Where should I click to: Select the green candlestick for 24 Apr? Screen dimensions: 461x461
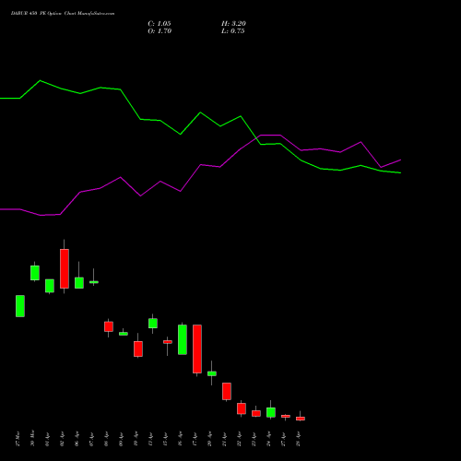tap(271, 412)
